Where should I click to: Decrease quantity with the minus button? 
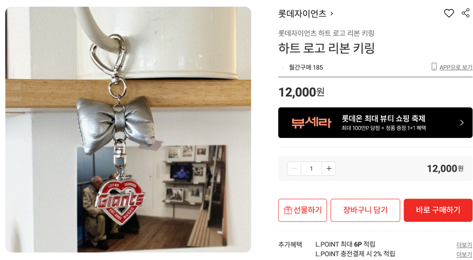point(294,169)
